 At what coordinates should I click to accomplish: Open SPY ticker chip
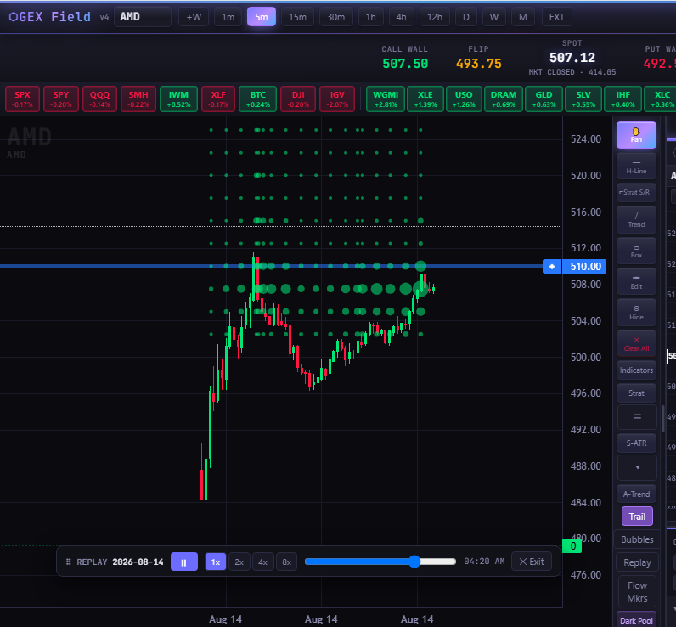pyautogui.click(x=61, y=99)
